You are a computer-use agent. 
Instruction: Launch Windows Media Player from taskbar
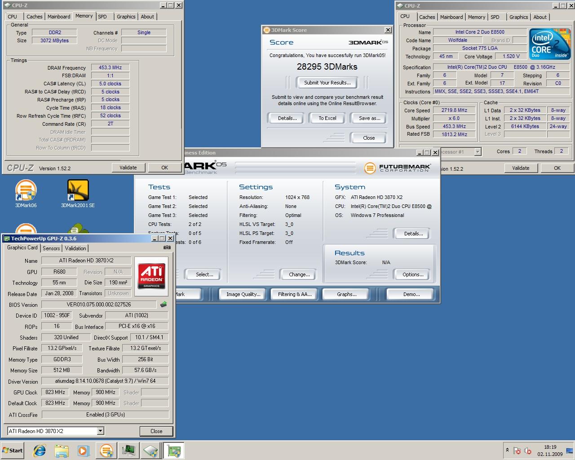[x=84, y=451]
